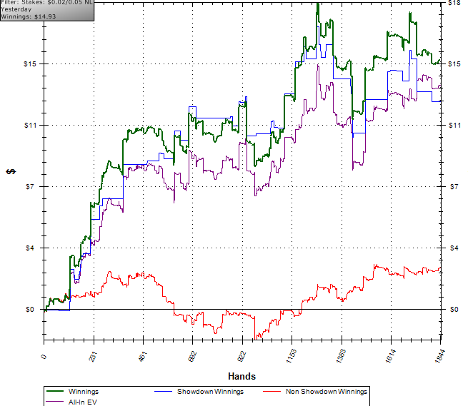Screen dimensions: 468x406
Task: Click the 231 hands tick label
Action: coord(93,357)
